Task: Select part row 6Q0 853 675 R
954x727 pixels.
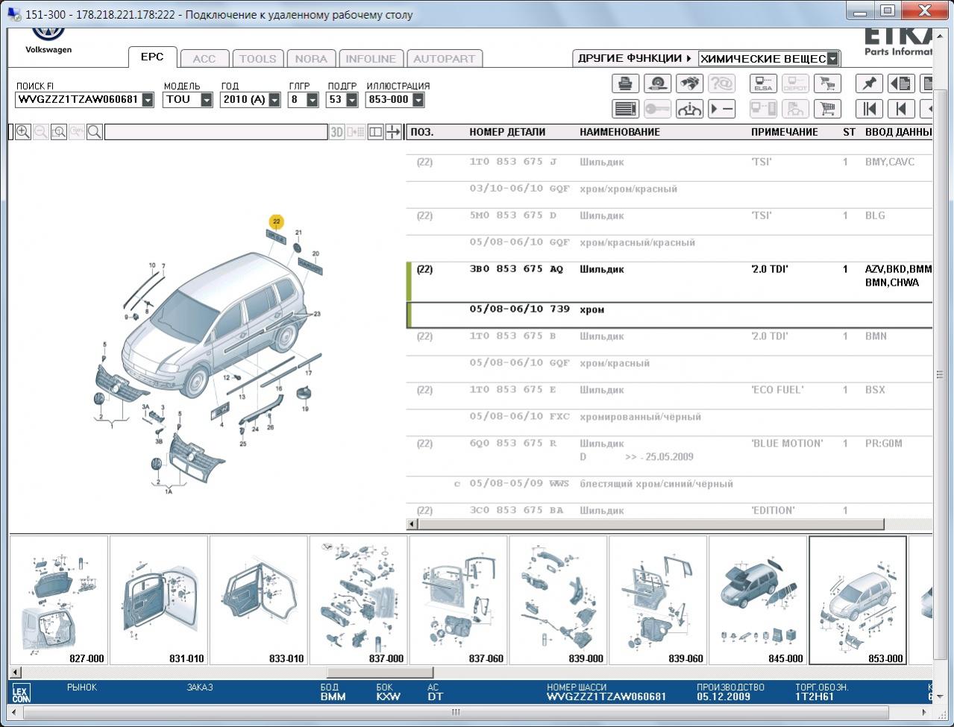Action: pyautogui.click(x=670, y=450)
